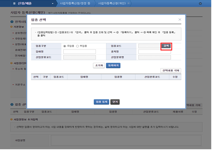Image resolution: width=212 pixels, height=150 pixels.
Task: Click the 업종코드 column header in dialog table
Action: [59, 77]
